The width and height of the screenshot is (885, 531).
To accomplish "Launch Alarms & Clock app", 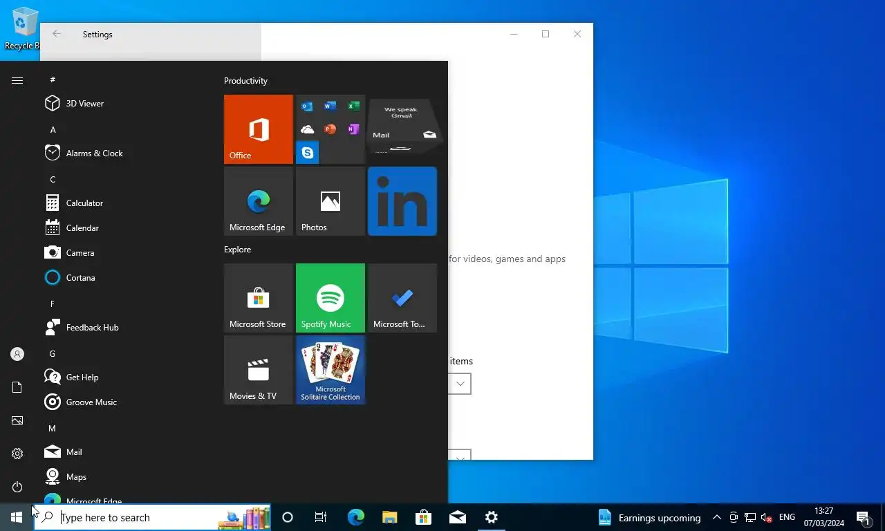I will pos(124,153).
